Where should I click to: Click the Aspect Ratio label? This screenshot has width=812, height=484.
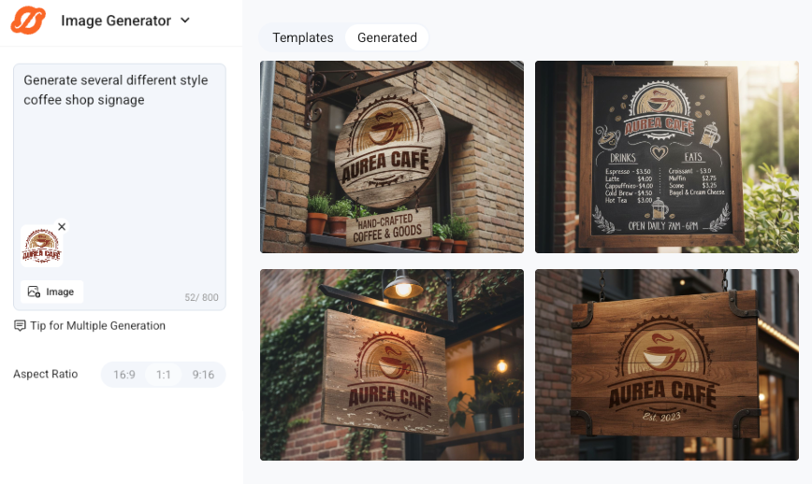click(46, 375)
